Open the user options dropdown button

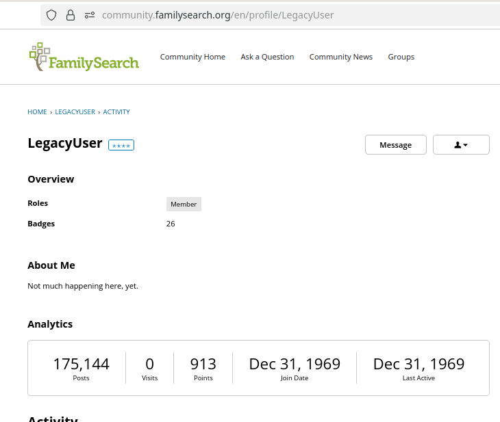click(461, 145)
